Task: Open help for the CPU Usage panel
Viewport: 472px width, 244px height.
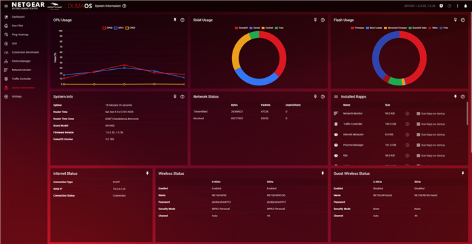Action: (x=182, y=20)
